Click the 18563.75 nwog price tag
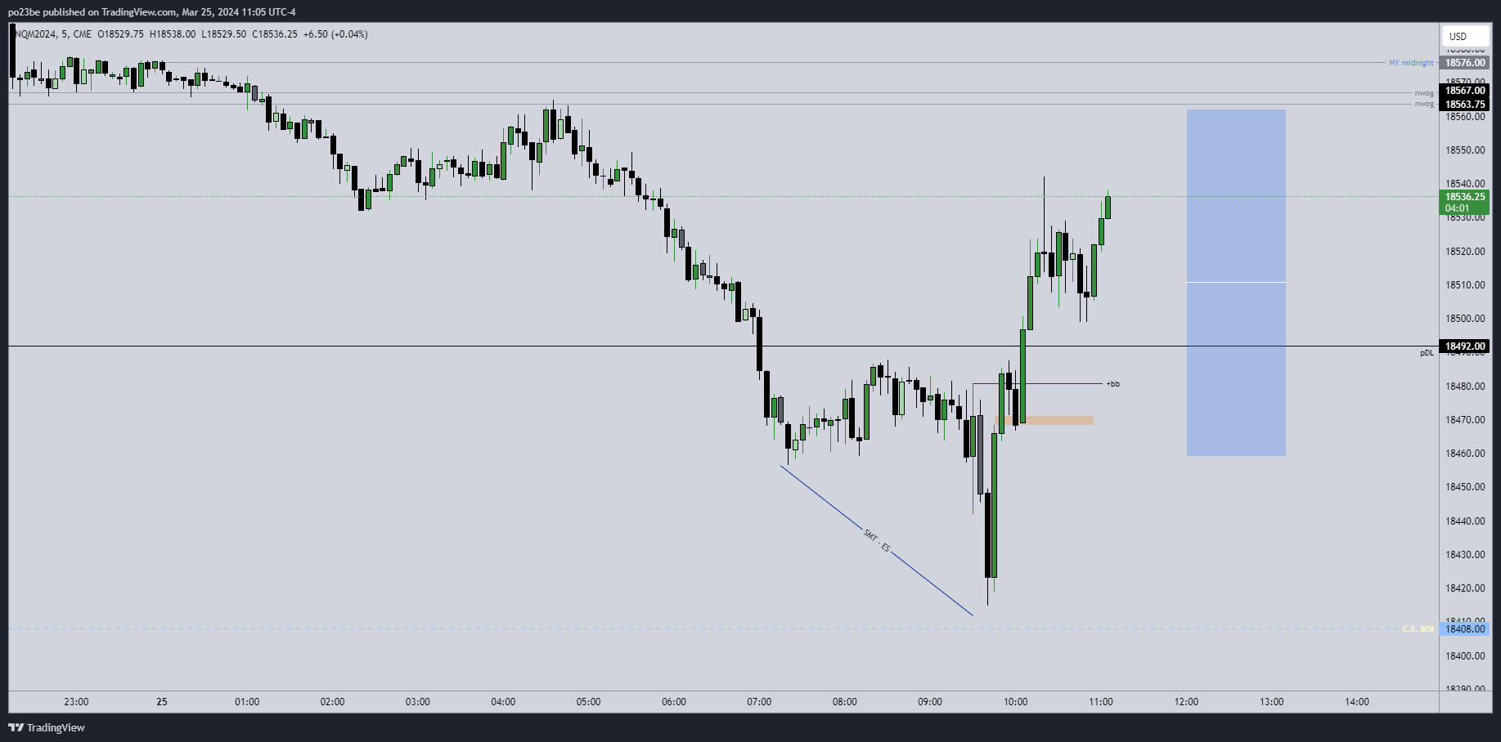Viewport: 1501px width, 742px height. [x=1464, y=105]
